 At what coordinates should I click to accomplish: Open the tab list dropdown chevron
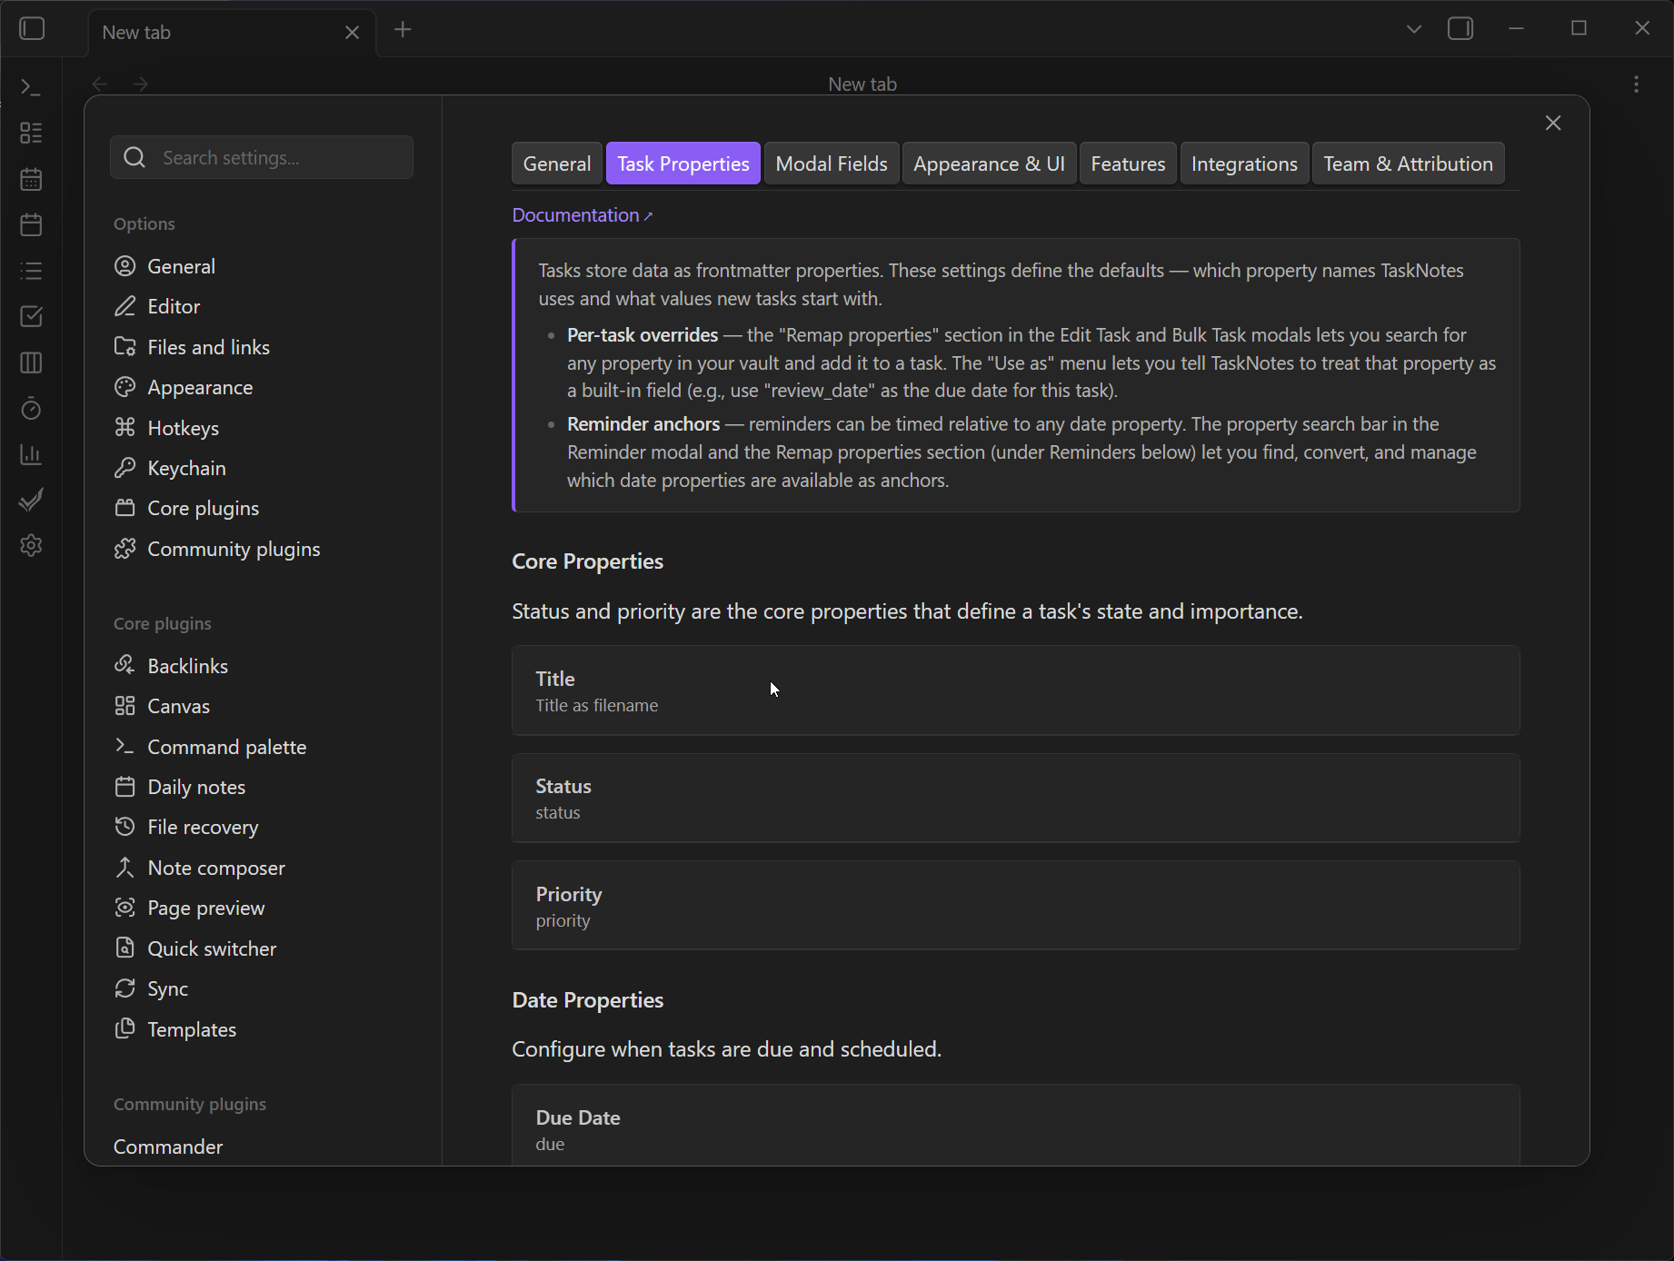coord(1413,28)
